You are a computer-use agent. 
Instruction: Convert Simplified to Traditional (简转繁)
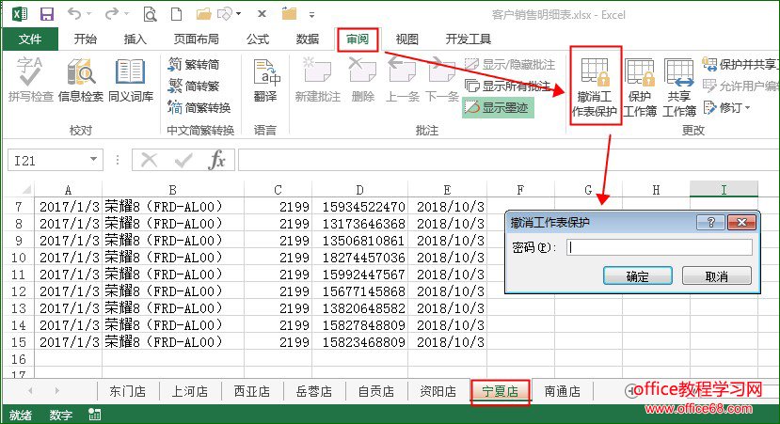coord(194,86)
